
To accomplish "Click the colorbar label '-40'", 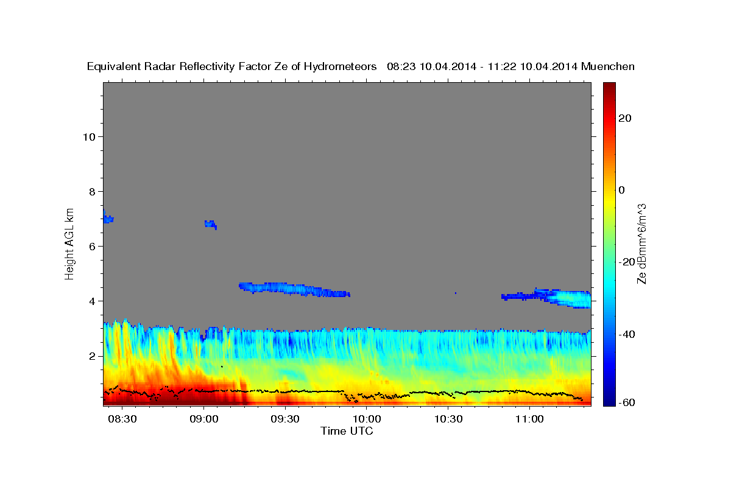I will click(x=627, y=334).
